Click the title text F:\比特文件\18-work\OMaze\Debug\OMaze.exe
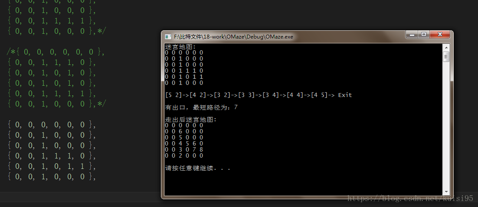The image size is (478, 207). tap(233, 37)
